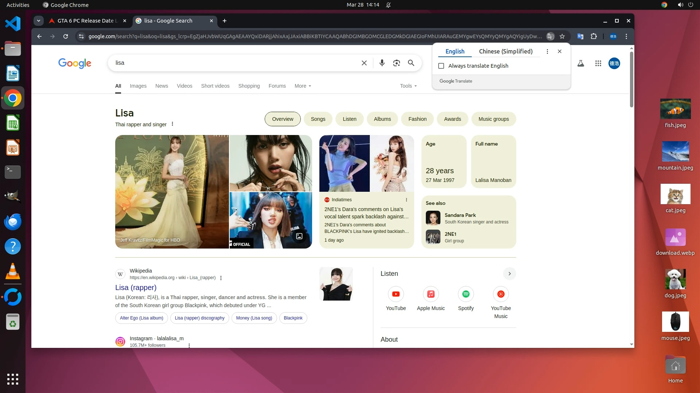Bookmark this page with star icon

[x=562, y=36]
